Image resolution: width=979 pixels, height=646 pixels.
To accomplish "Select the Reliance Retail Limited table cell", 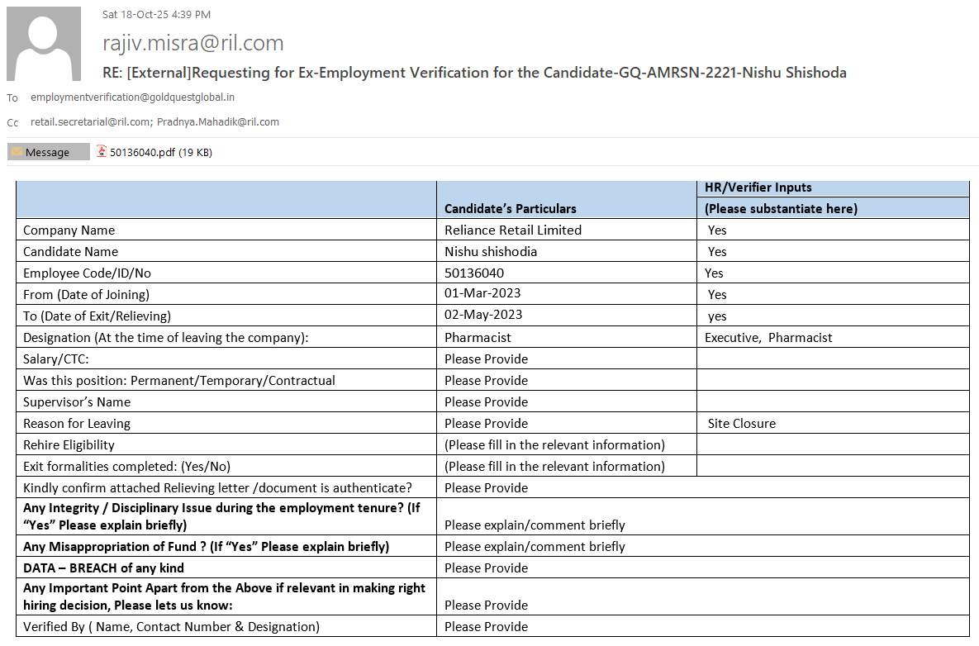I will 513,230.
